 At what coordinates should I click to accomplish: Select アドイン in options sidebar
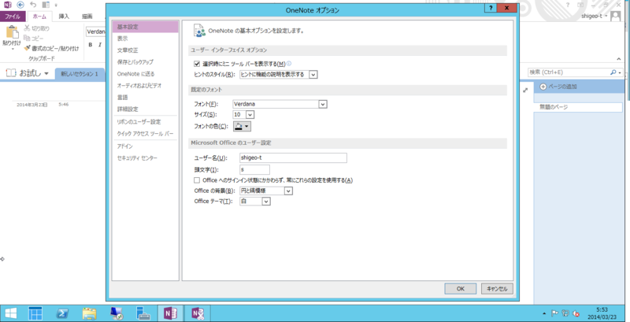tap(146, 146)
